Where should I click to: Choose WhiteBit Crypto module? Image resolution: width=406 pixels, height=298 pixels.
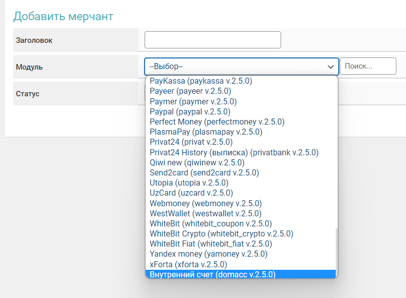pos(221,233)
